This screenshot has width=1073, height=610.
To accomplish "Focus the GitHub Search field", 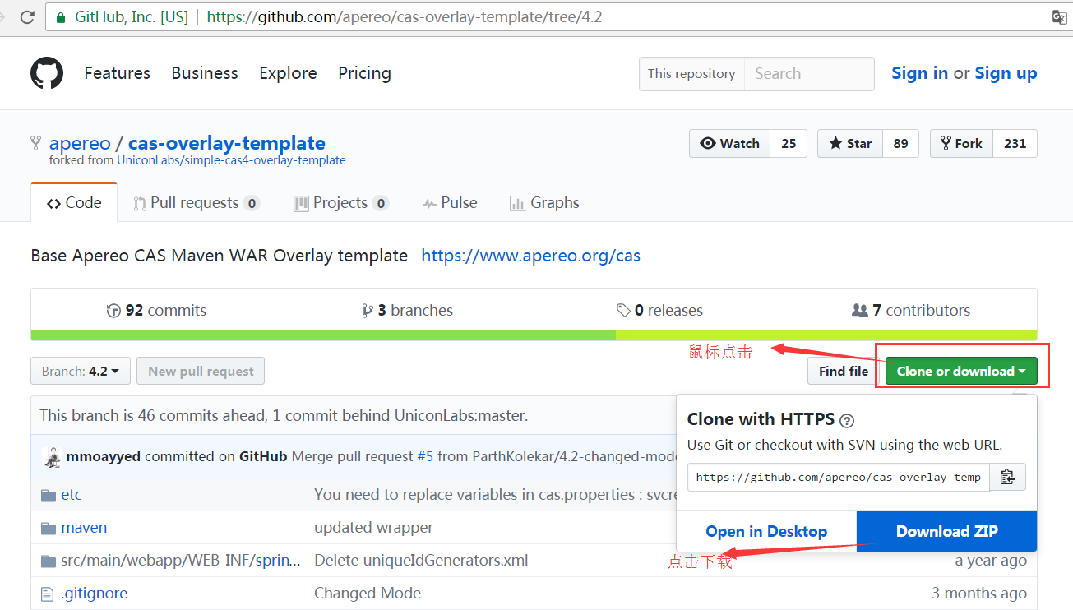I will pyautogui.click(x=809, y=73).
